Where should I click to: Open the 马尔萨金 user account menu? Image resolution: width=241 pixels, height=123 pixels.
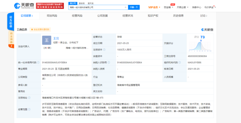pyautogui.click(x=210, y=7)
